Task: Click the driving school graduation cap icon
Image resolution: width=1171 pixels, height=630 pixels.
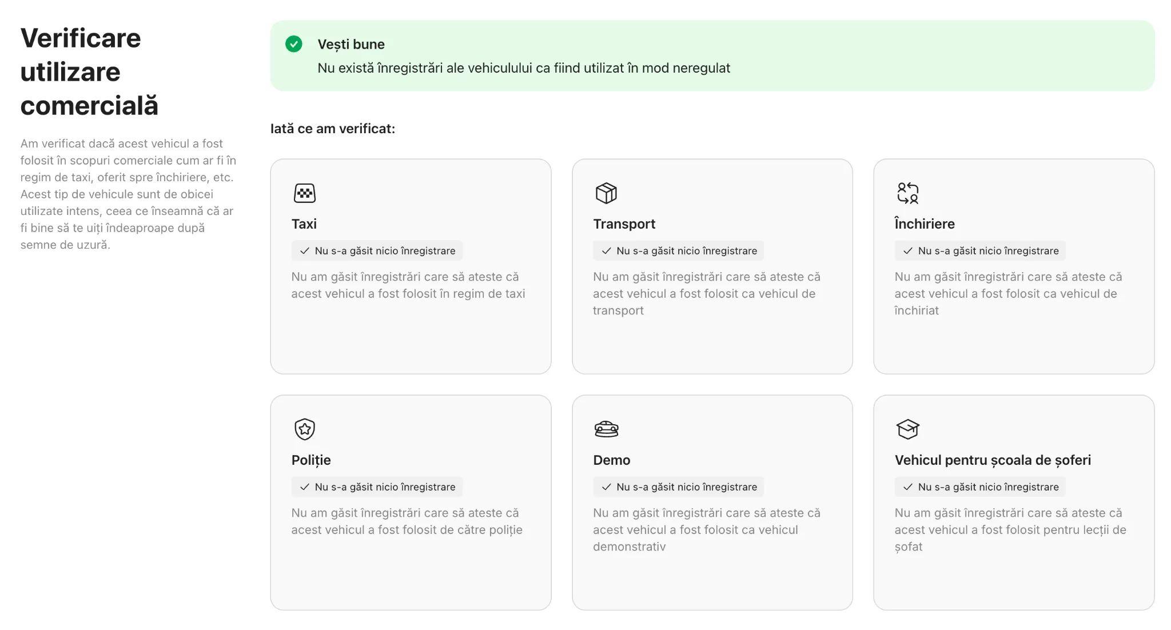Action: pos(907,429)
